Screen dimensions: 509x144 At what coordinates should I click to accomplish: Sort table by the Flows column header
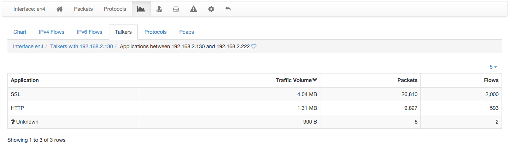[491, 80]
